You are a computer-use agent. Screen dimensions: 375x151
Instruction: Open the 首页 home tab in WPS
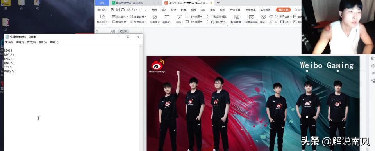point(102,3)
